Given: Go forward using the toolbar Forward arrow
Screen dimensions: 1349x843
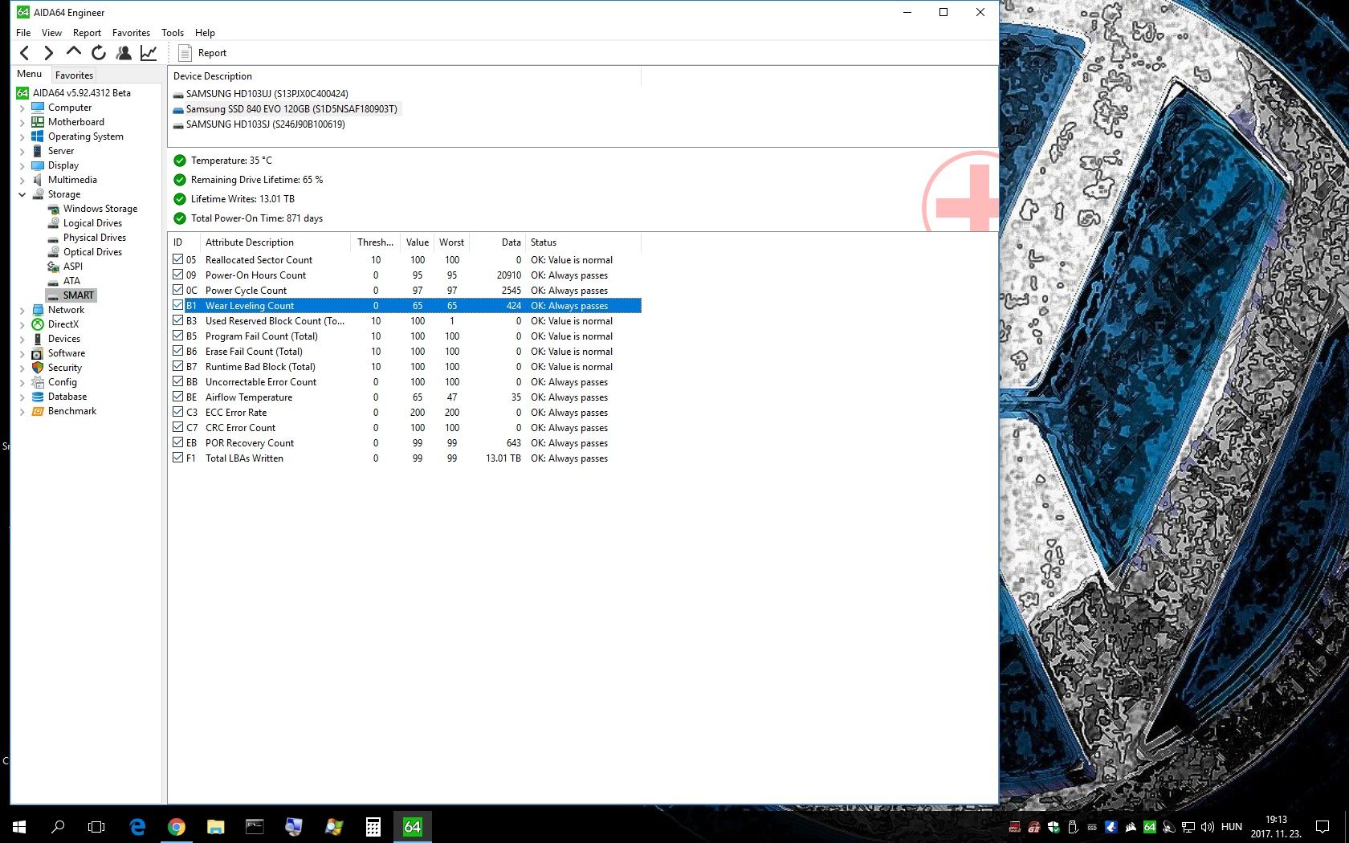Looking at the screenshot, I should pos(49,53).
